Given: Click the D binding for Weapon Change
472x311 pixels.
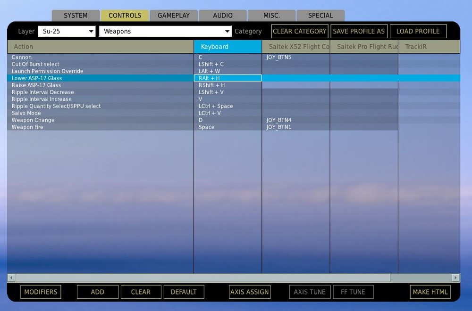Looking at the screenshot, I should [x=228, y=120].
